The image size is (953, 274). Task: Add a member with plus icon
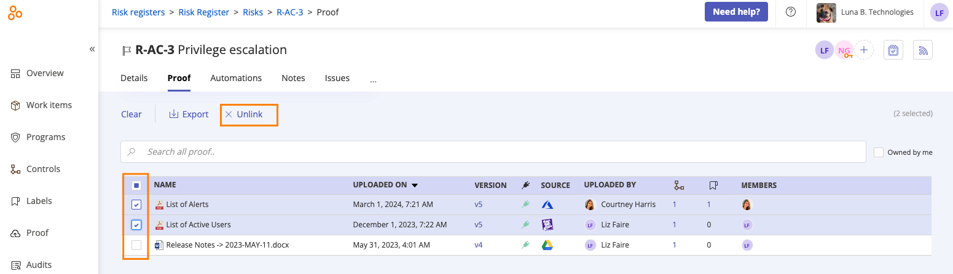pos(864,50)
